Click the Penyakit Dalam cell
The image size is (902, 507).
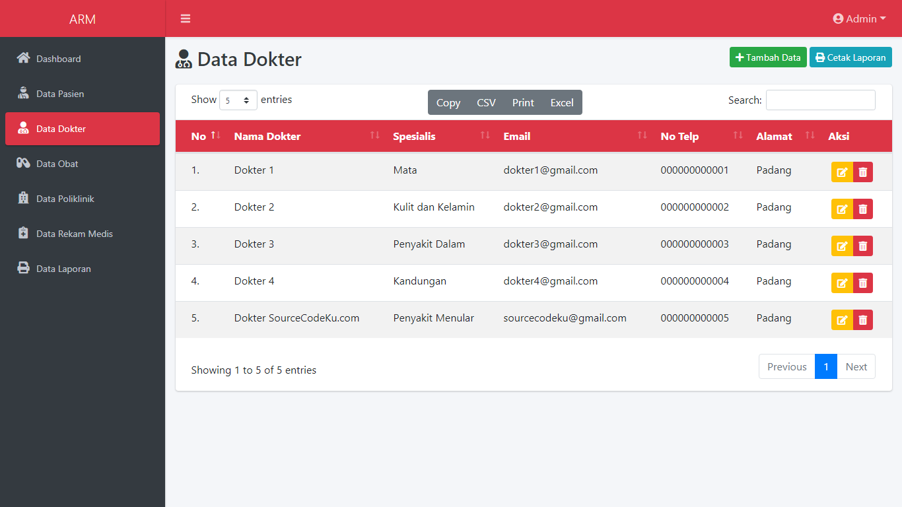pos(429,244)
